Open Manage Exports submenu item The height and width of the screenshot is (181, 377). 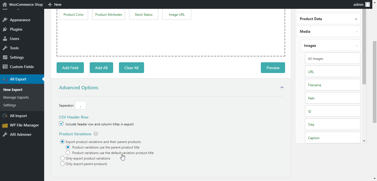[16, 98]
